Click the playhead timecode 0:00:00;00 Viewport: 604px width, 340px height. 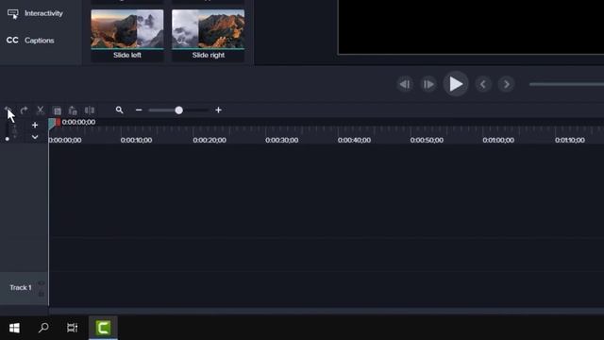pyautogui.click(x=78, y=122)
